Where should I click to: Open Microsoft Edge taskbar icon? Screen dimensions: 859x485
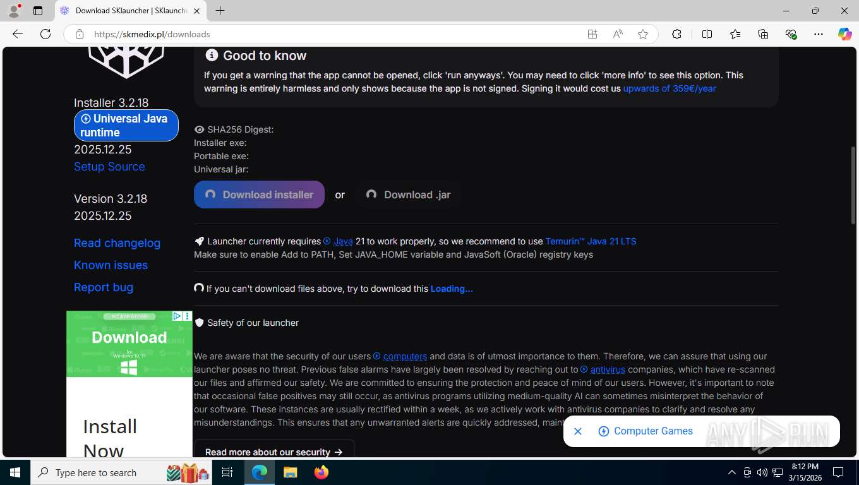click(x=260, y=472)
